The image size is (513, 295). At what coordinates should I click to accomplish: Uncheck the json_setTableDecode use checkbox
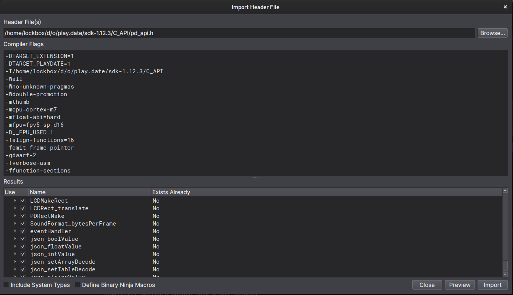tap(23, 269)
